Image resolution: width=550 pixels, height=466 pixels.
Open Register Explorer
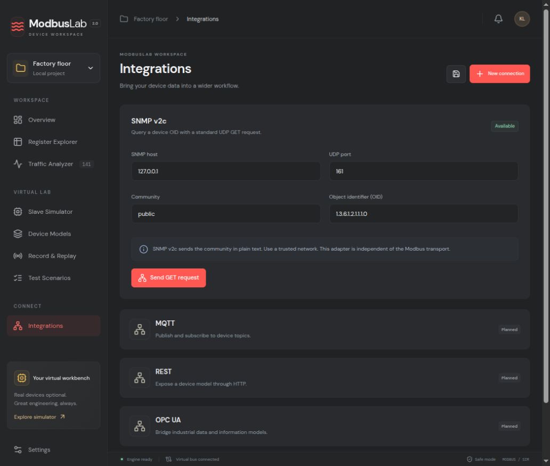pos(53,142)
